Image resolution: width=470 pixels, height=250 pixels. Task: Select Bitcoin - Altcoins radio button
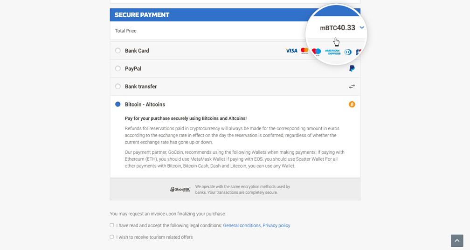pos(118,105)
